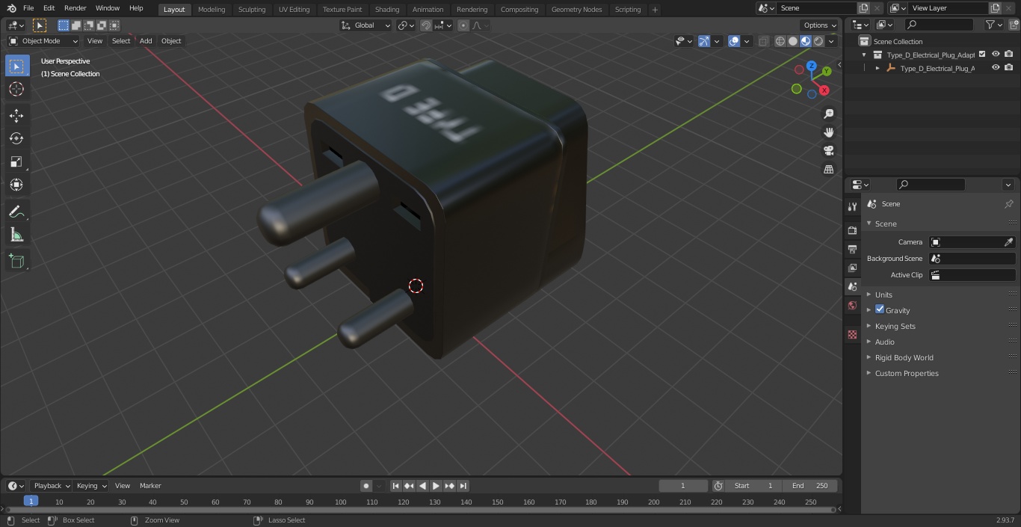Select the Annotate tool
Image resolution: width=1021 pixels, height=527 pixels.
16,212
